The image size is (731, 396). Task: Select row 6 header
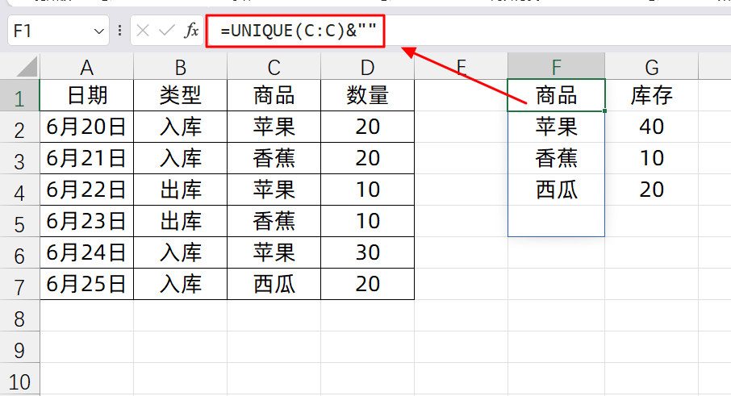pyautogui.click(x=19, y=253)
